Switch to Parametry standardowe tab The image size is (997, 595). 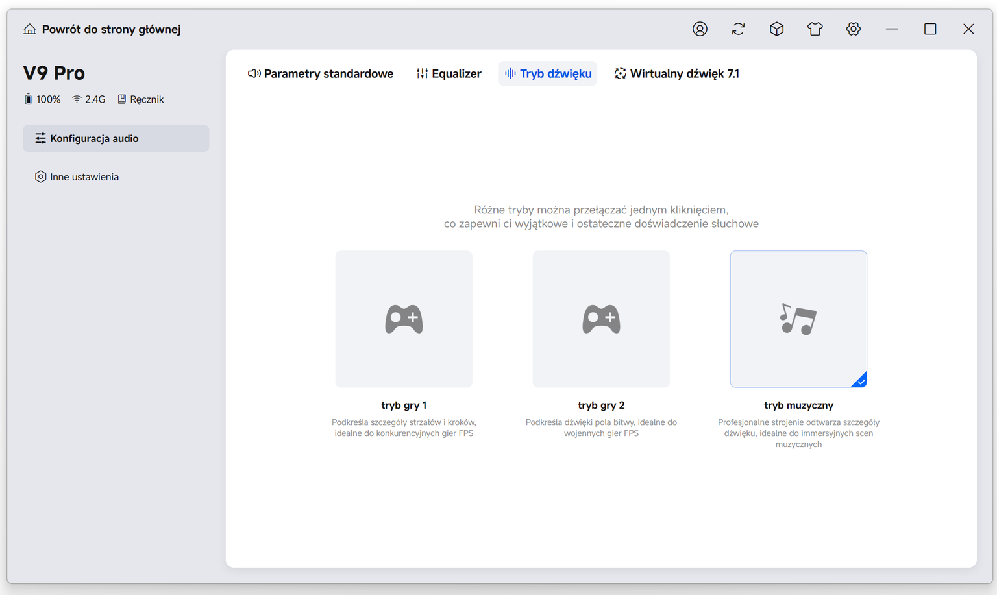321,73
